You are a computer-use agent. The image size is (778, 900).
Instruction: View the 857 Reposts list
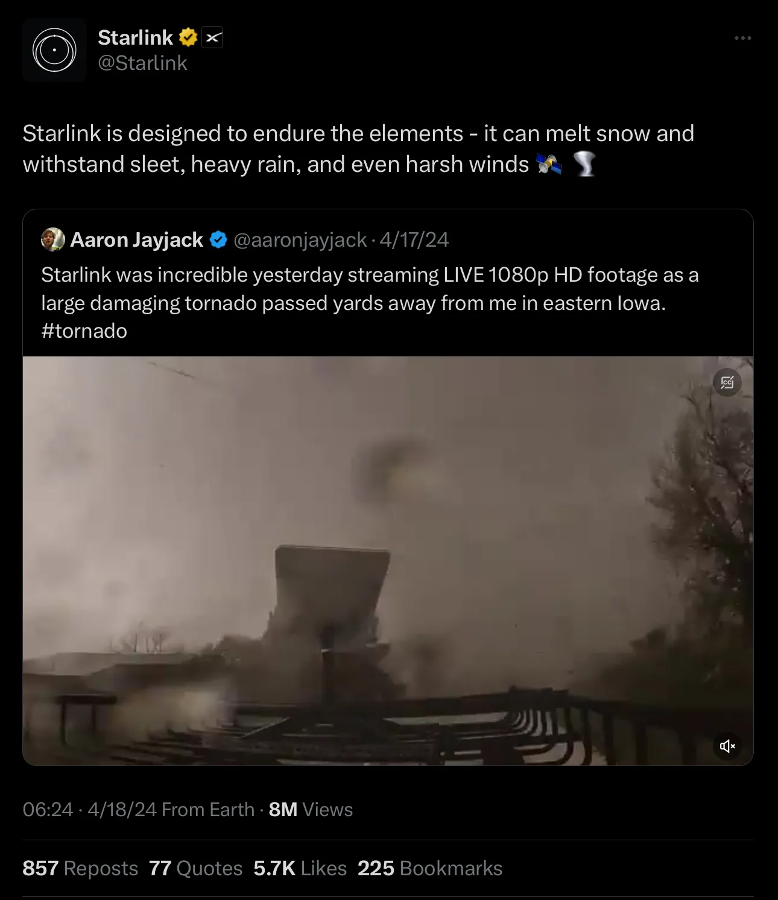click(80, 868)
